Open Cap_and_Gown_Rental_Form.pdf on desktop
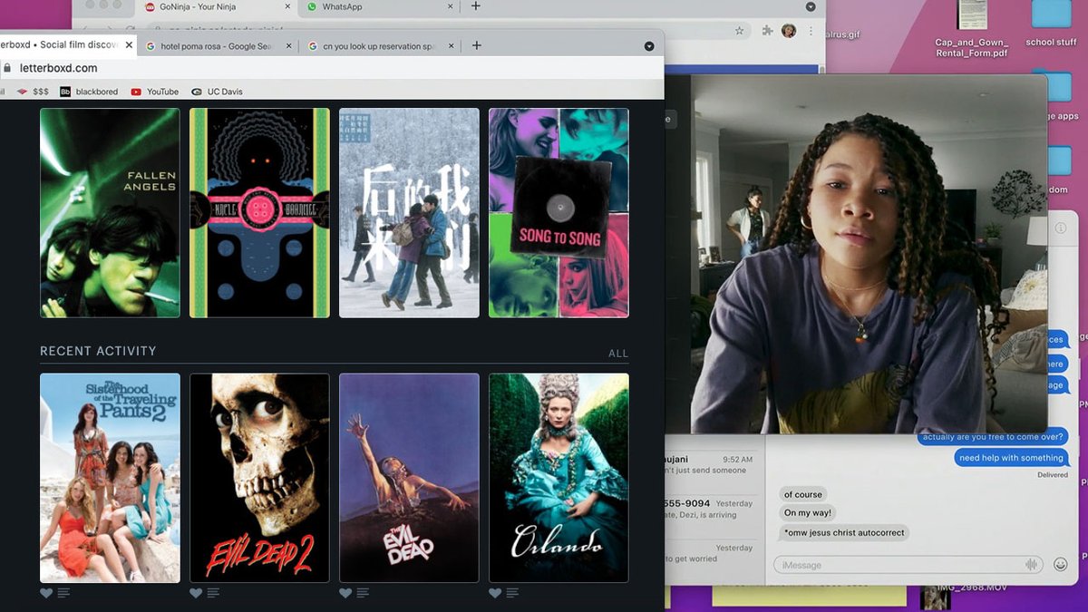 coord(971,28)
